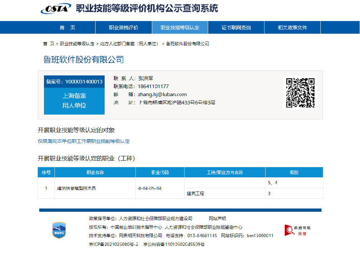Click the company heading 鲁班软件股份有限公司

(84, 59)
